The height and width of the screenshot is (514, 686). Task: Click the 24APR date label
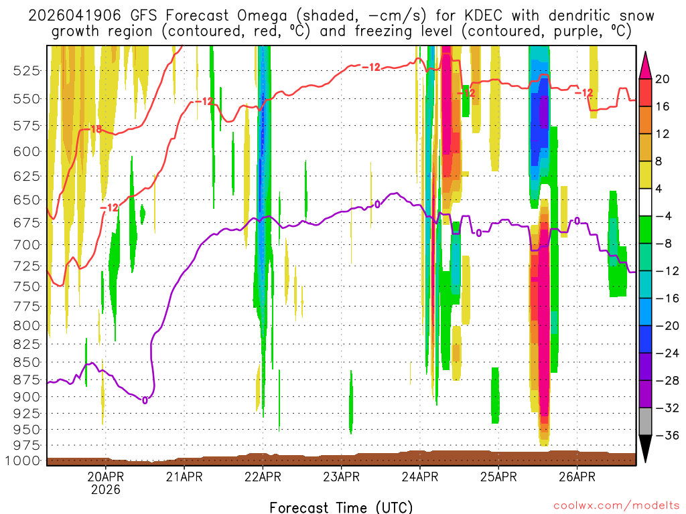420,477
